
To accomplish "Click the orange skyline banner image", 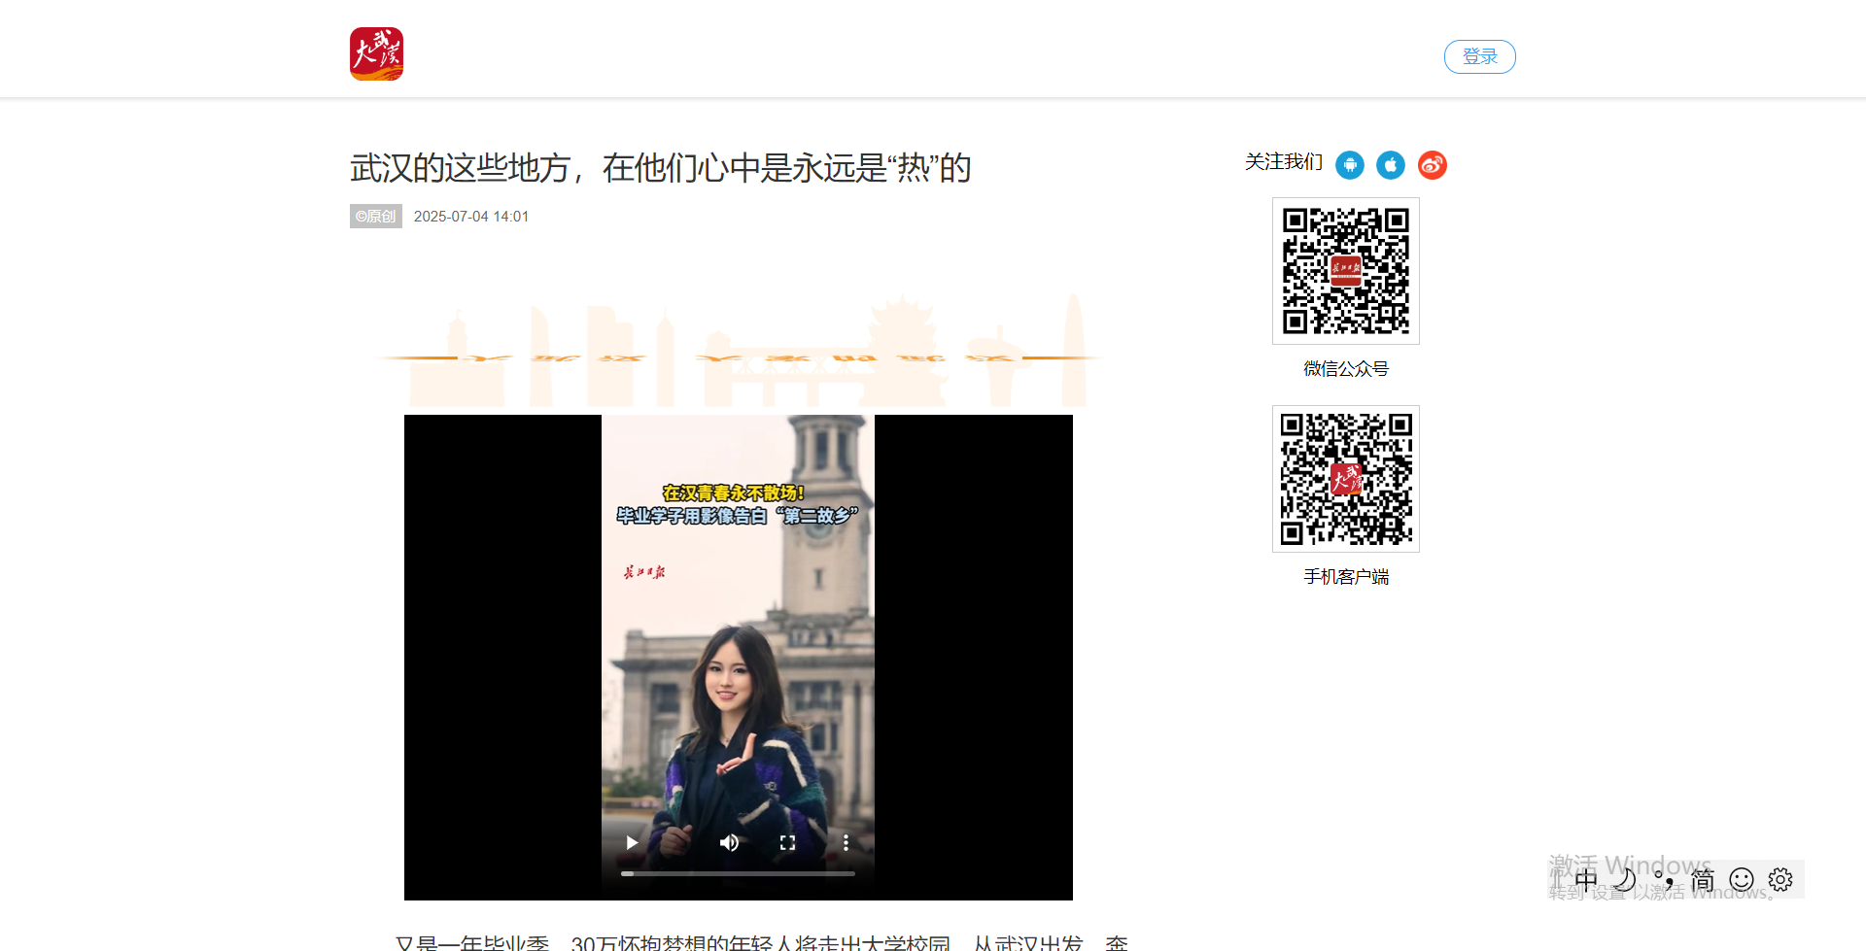I will pos(739,352).
